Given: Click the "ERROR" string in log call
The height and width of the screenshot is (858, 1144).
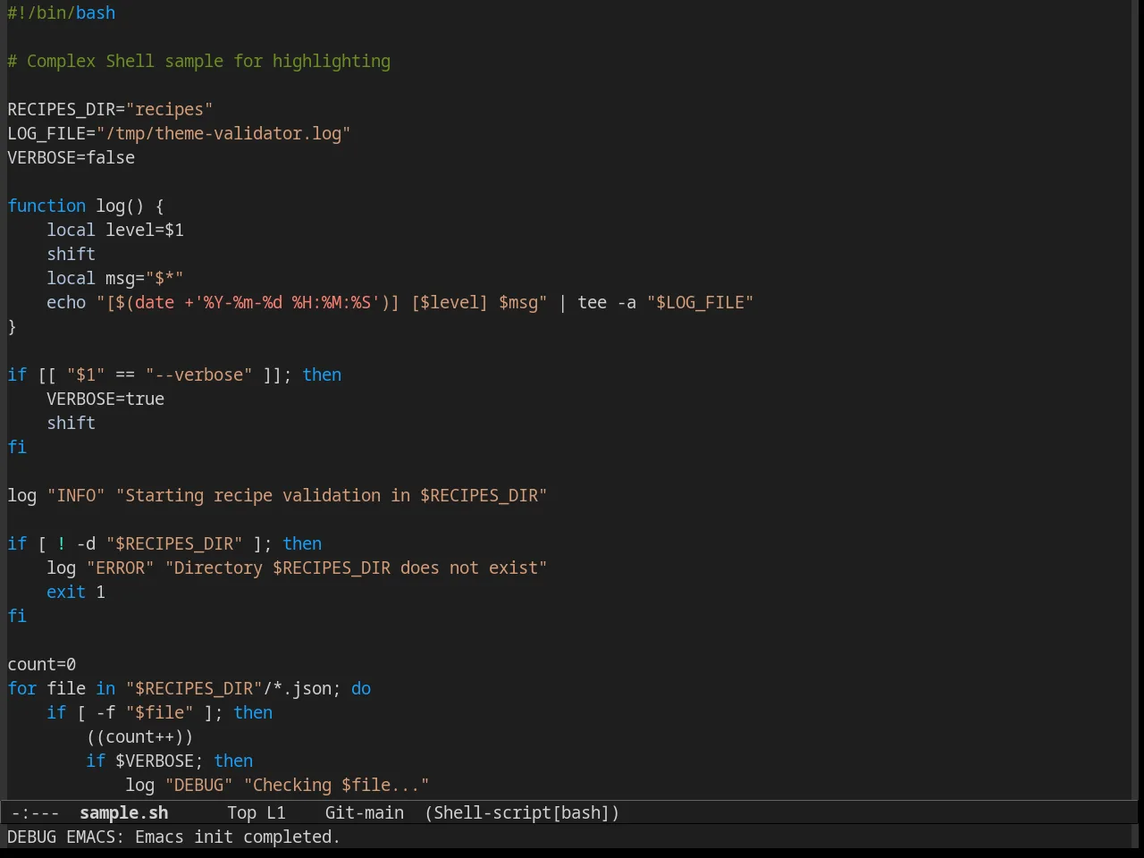Looking at the screenshot, I should [121, 568].
